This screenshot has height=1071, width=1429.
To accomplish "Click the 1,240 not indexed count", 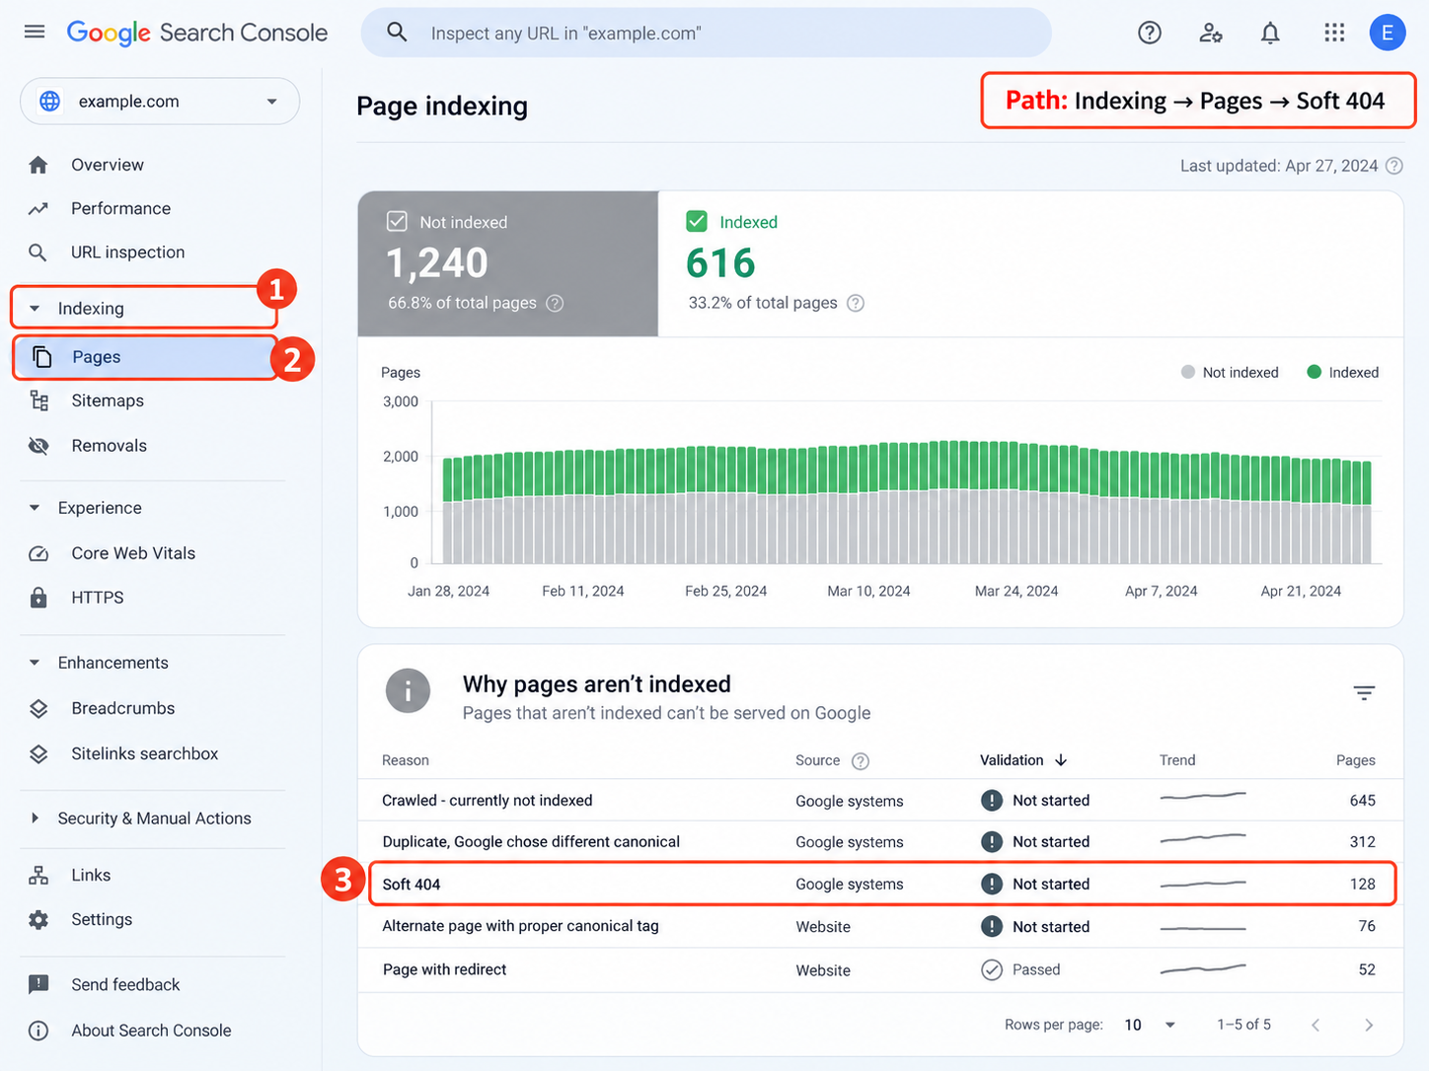I will click(437, 263).
